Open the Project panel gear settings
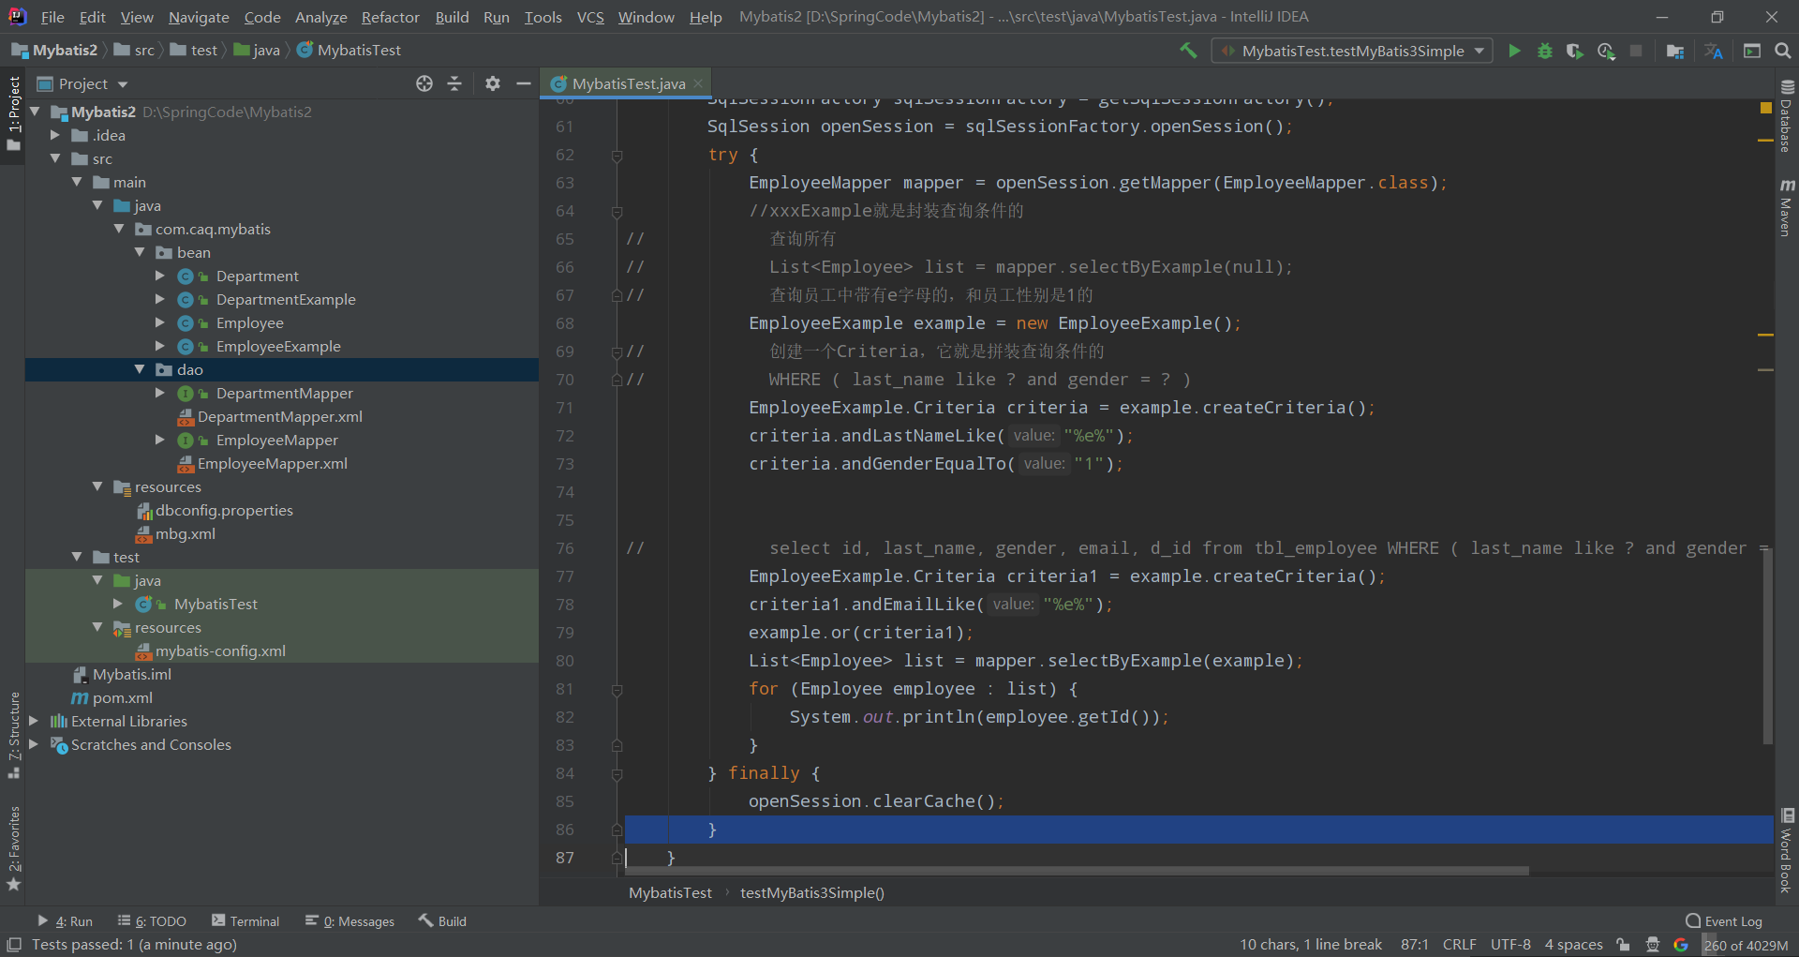The width and height of the screenshot is (1799, 957). (493, 83)
